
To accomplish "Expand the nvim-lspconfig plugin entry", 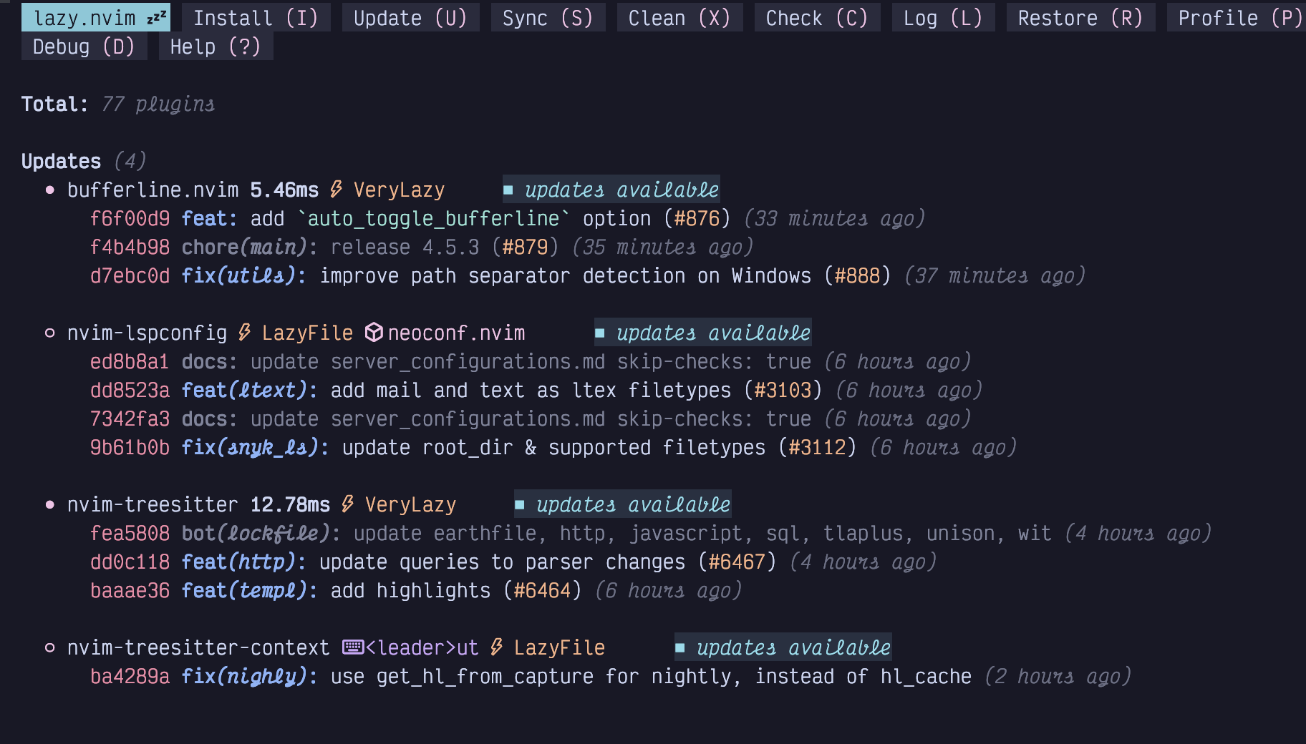I will click(x=147, y=333).
